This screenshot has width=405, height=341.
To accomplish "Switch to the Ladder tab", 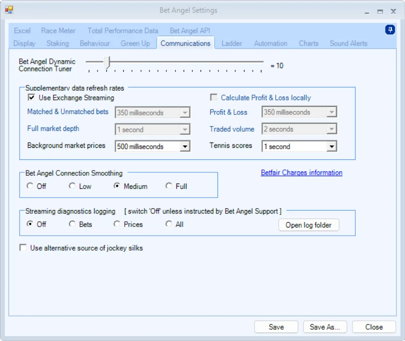I will [x=231, y=43].
